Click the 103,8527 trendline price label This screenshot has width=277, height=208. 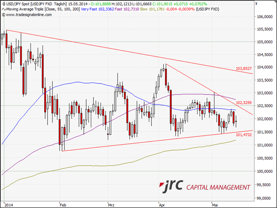pos(244,68)
